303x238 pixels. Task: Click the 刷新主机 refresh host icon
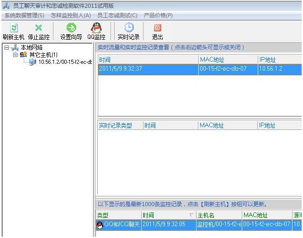(x=13, y=28)
